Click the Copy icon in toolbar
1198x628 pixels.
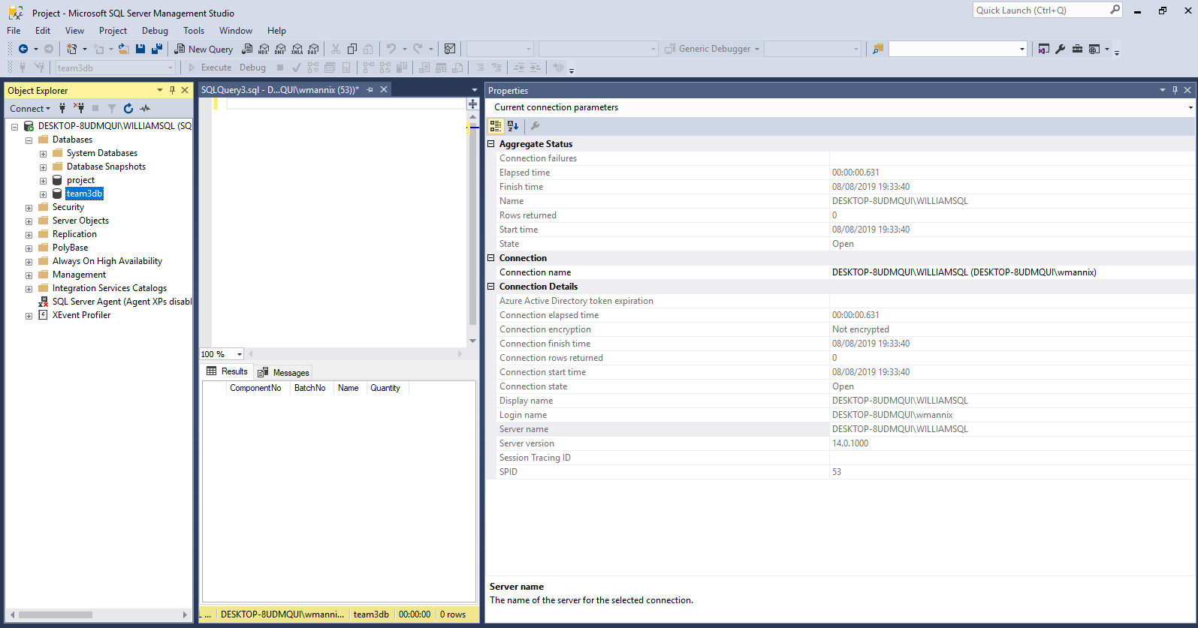click(x=352, y=49)
